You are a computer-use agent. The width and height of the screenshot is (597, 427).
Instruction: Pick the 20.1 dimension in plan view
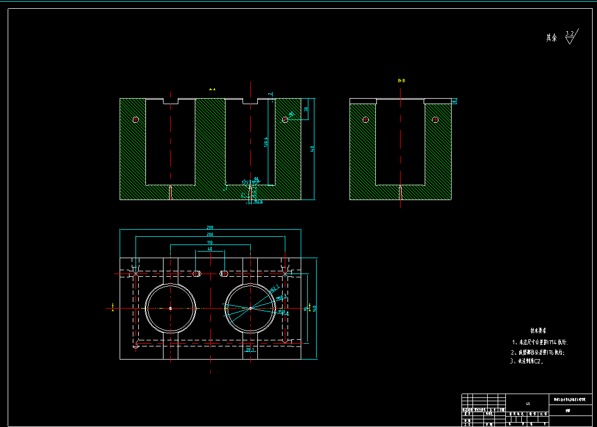[250, 350]
